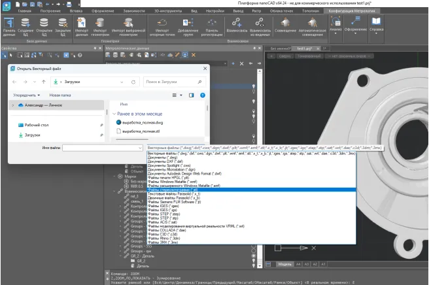
Task: Refresh the Загрузки folder in file dialog
Action: click(133, 82)
